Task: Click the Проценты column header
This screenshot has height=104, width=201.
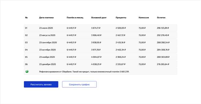Action: click(x=121, y=18)
